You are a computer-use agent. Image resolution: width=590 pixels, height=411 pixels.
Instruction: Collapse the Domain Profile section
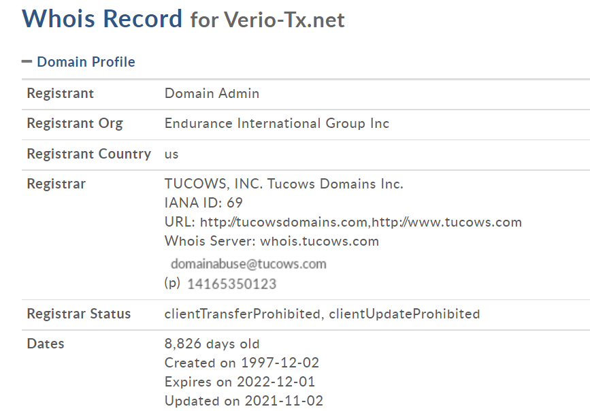[27, 62]
